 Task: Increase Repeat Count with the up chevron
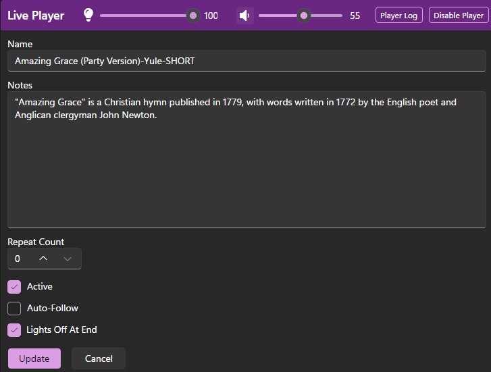click(x=43, y=259)
